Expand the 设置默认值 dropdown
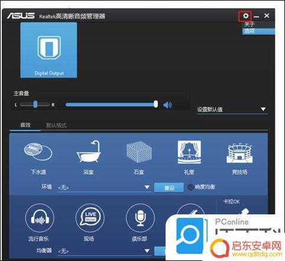This screenshot has width=285, height=261. [x=232, y=109]
